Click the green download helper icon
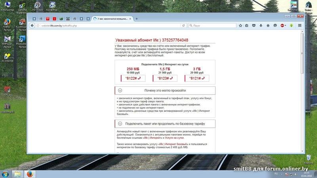The height and width of the screenshot is (178, 317). (x=291, y=26)
